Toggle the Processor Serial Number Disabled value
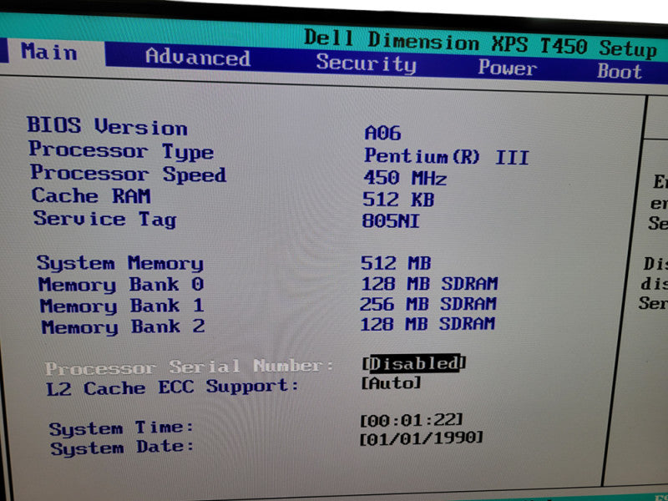This screenshot has height=501, width=668. [414, 363]
